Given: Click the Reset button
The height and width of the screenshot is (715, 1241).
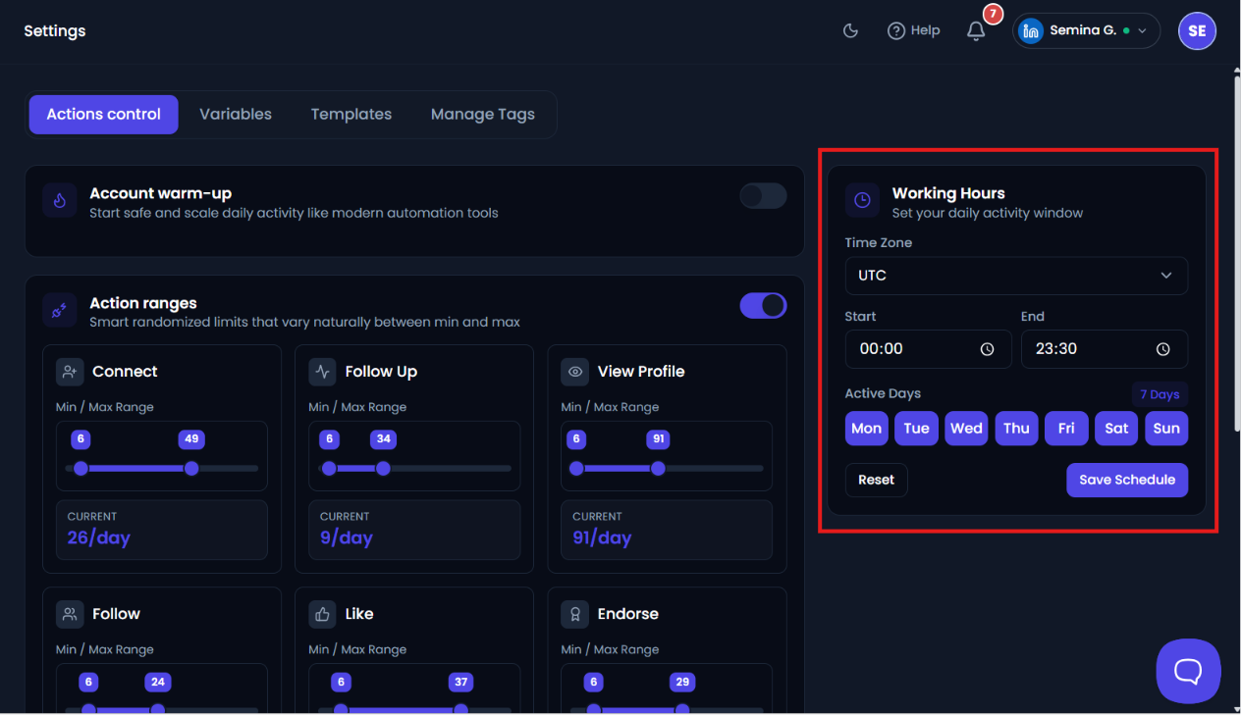Looking at the screenshot, I should [x=876, y=480].
